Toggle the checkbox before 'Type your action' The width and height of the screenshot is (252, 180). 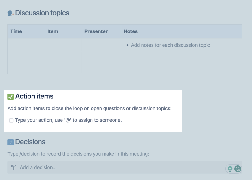(x=11, y=120)
